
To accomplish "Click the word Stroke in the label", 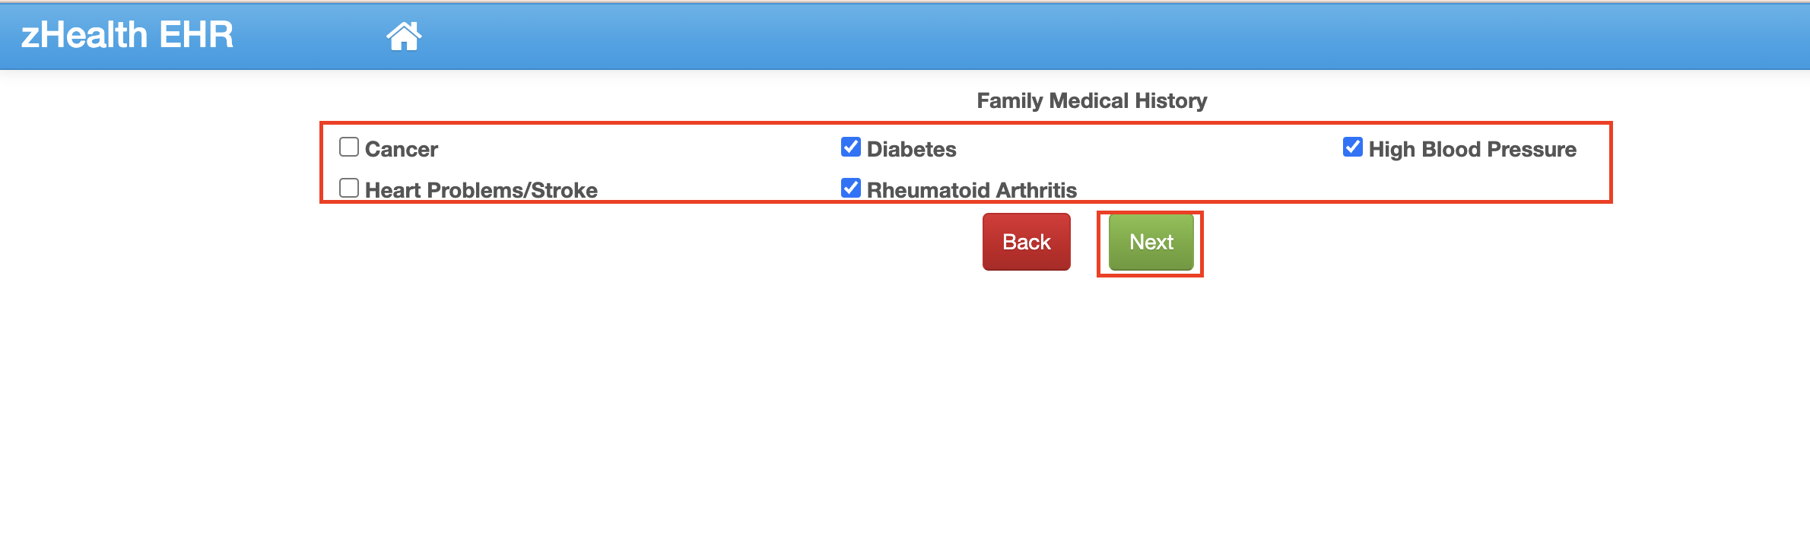I will coord(564,190).
